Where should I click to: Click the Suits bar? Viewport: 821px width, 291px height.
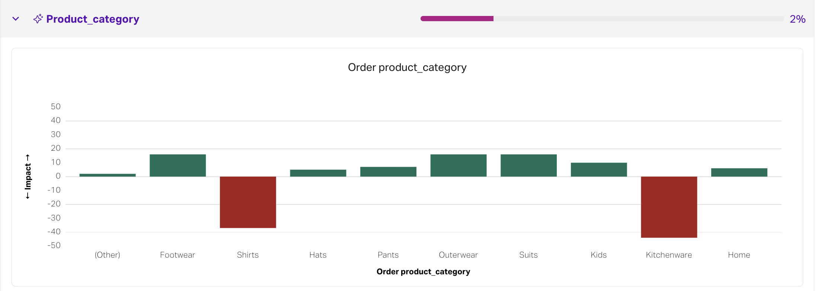[528, 166]
